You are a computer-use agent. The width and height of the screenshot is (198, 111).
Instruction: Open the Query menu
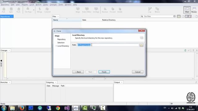pos(45,5)
